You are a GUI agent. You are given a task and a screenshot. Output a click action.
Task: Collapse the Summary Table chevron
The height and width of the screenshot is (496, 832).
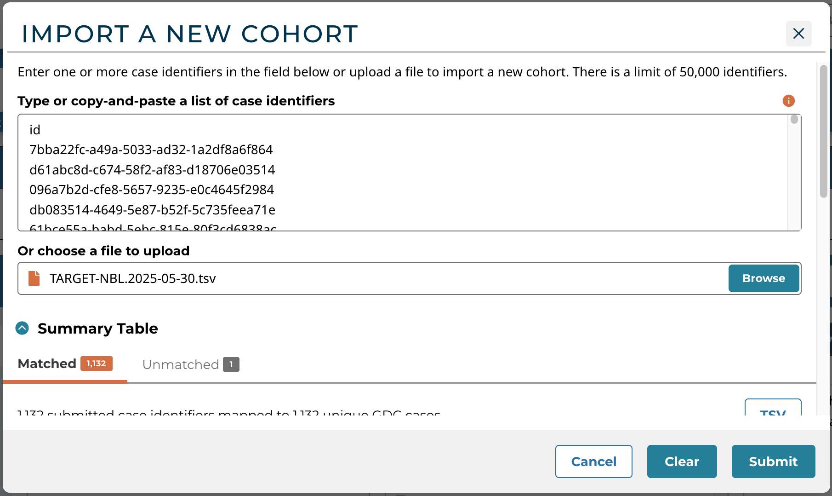pyautogui.click(x=22, y=328)
